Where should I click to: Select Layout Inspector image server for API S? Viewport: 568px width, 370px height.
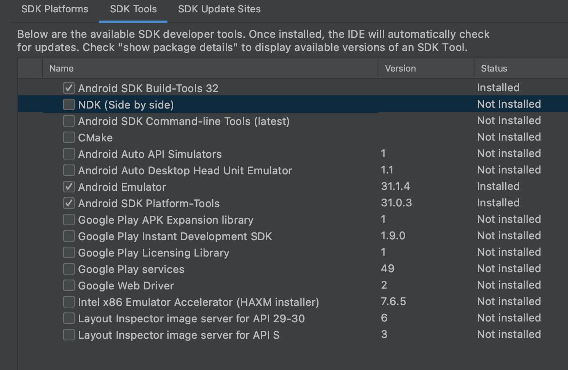coord(179,335)
